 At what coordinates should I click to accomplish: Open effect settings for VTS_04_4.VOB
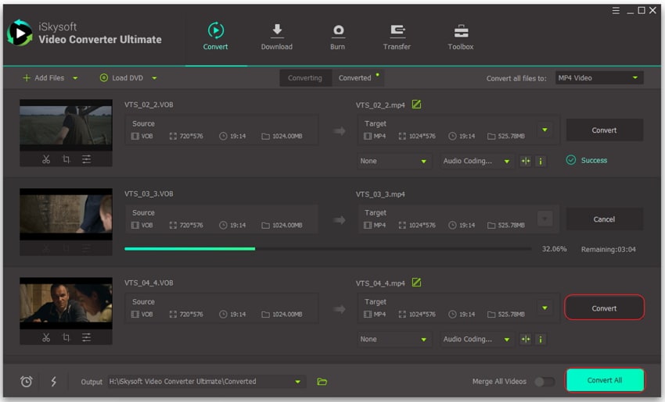(87, 337)
